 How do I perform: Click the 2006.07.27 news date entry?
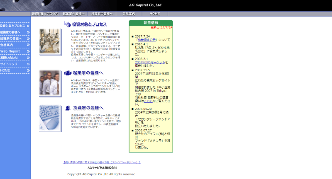tap(143, 131)
